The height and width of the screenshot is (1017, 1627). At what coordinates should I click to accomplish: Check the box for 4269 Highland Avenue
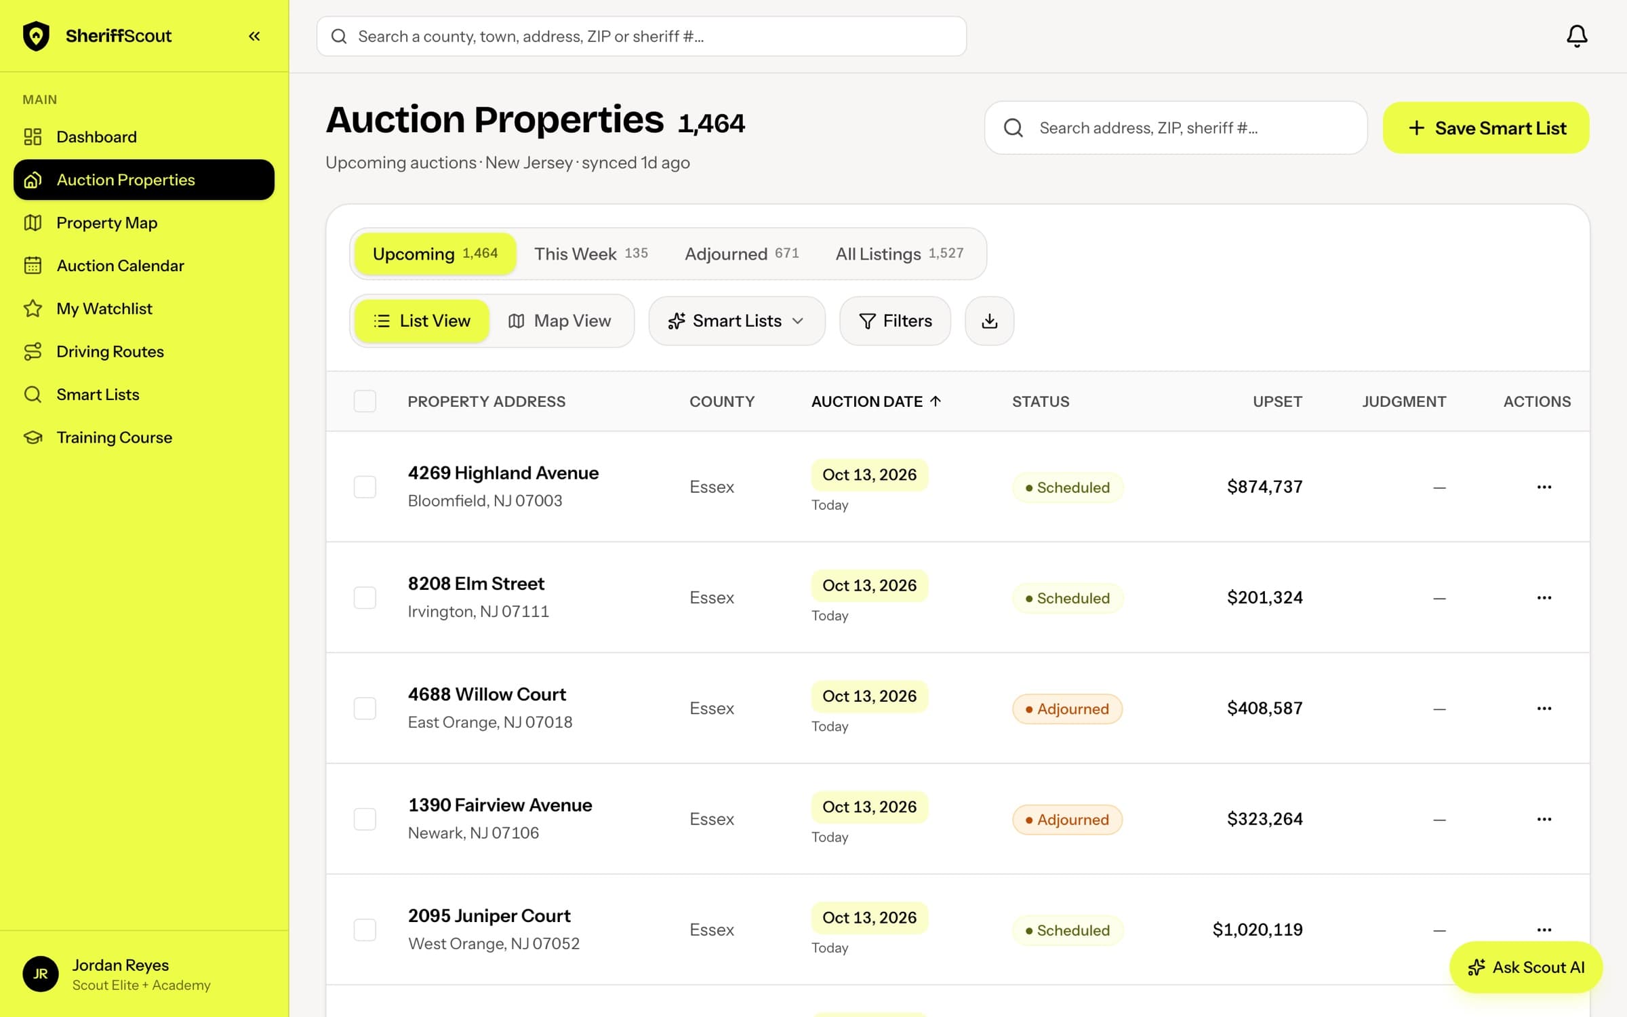(x=365, y=487)
